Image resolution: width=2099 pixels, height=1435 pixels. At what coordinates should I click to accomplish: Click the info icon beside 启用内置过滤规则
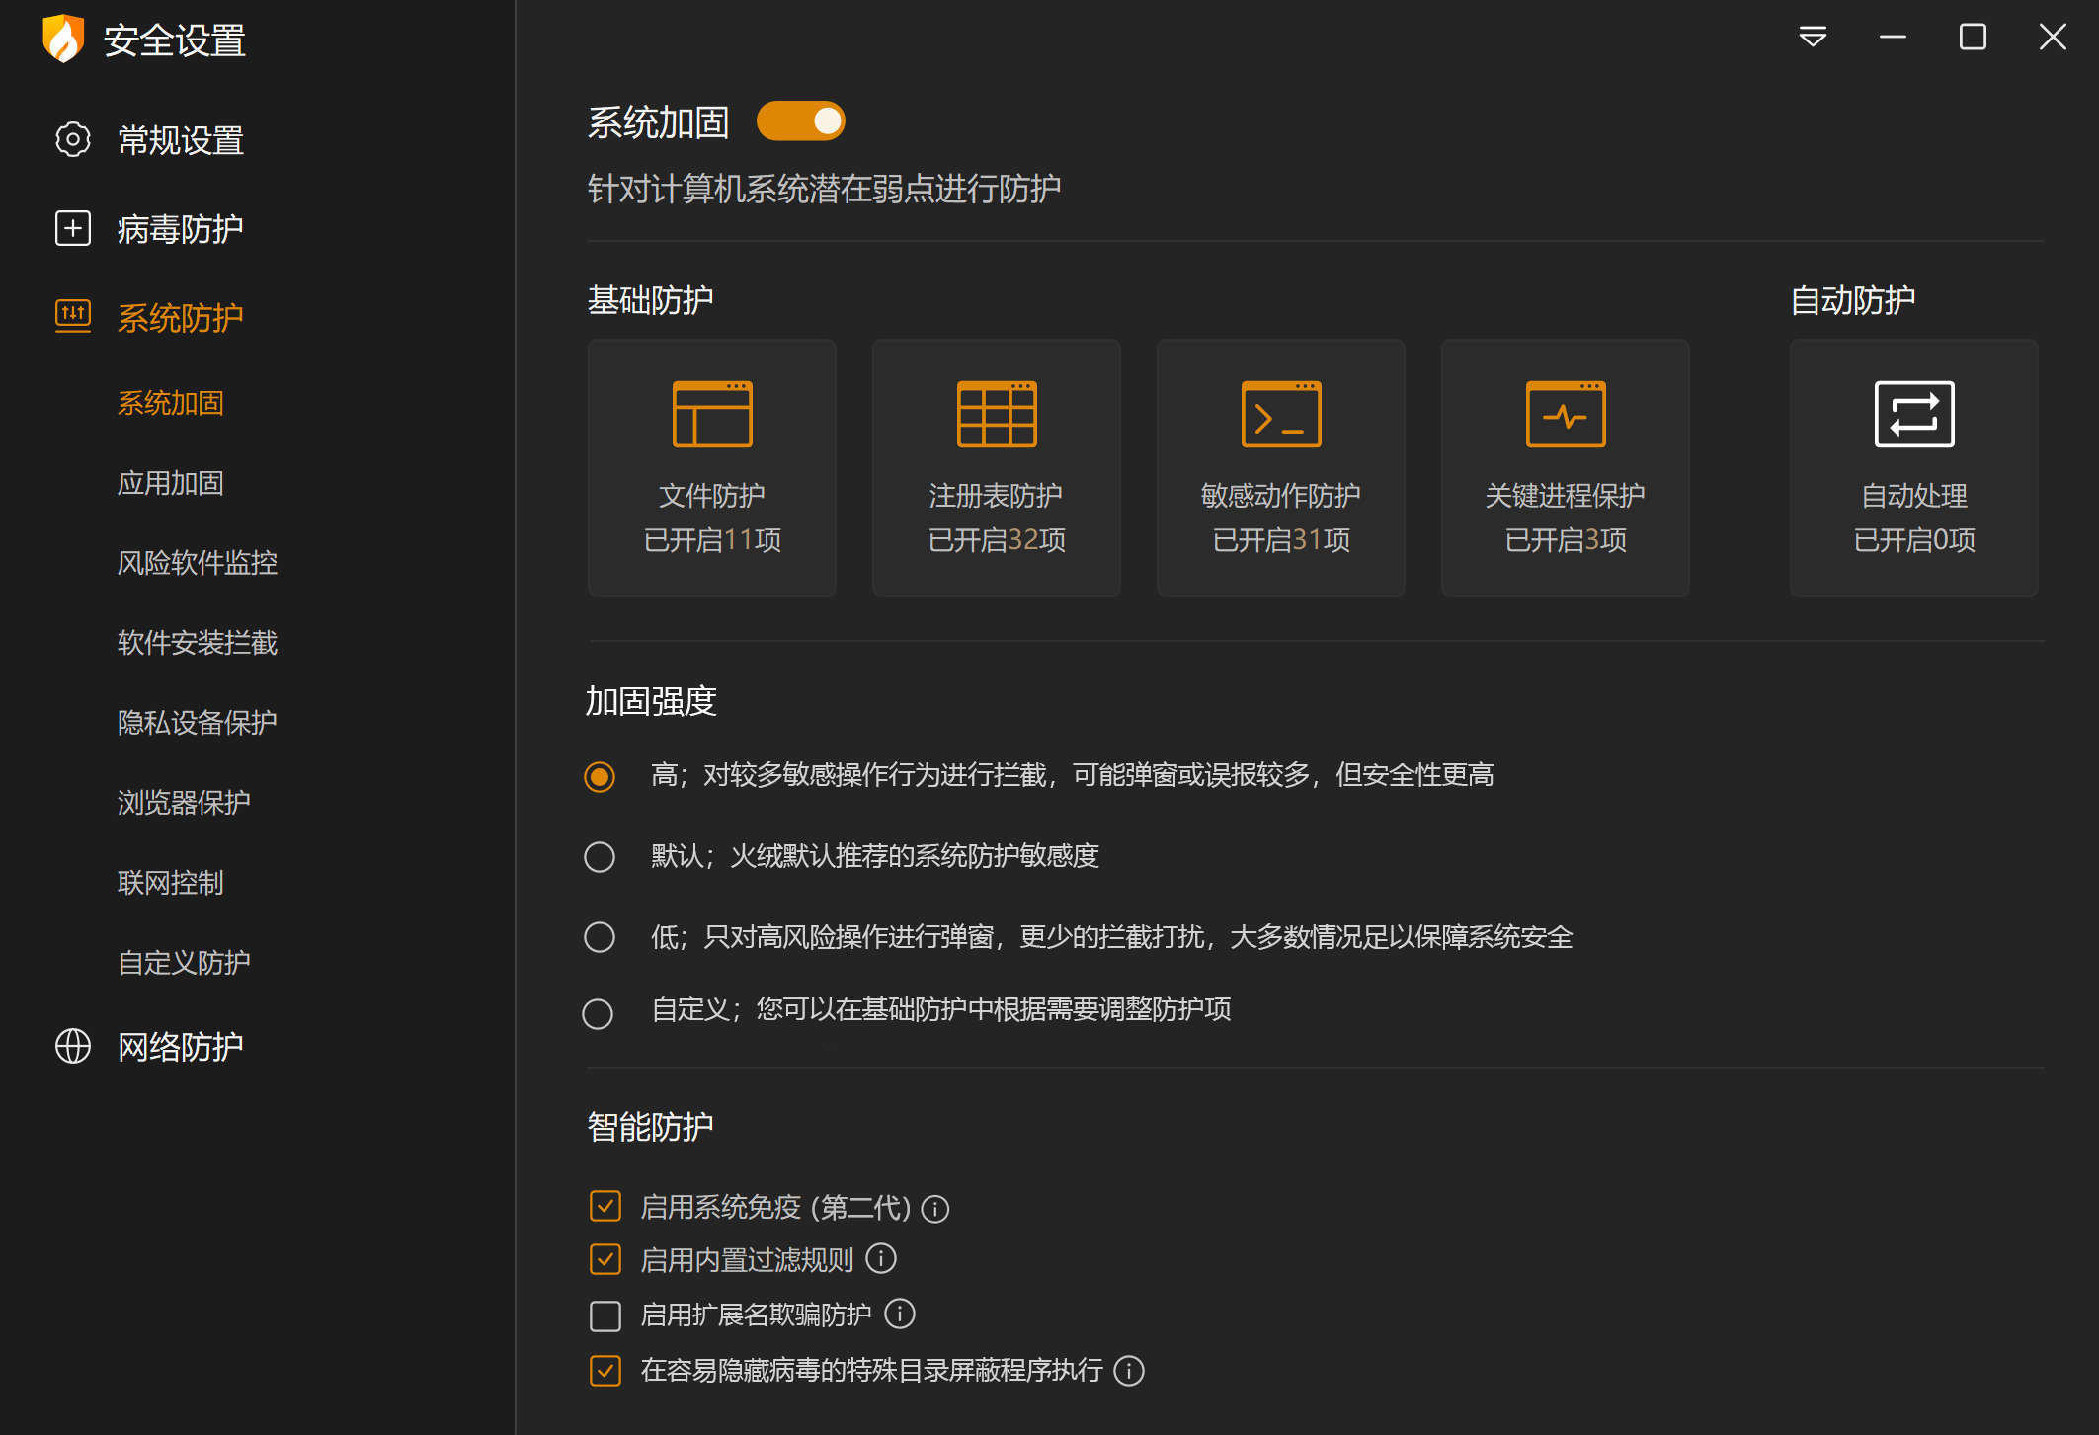coord(880,1259)
